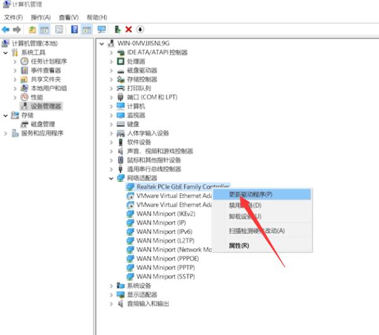Expand the 显示适配器 category
379x335 pixels.
coord(111,295)
